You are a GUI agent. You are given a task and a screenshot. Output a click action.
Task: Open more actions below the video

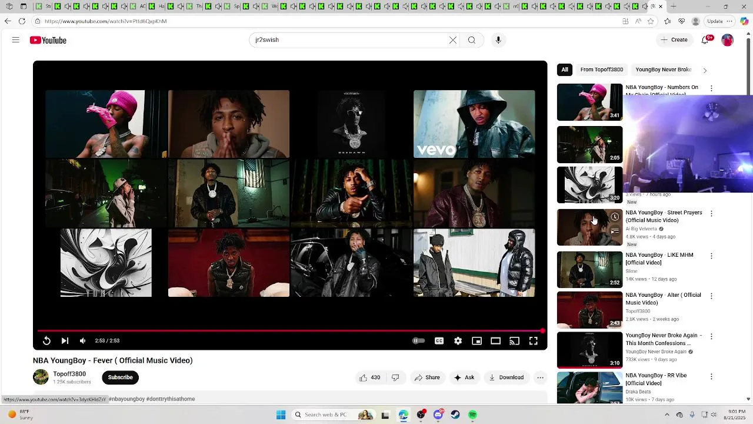coord(540,377)
